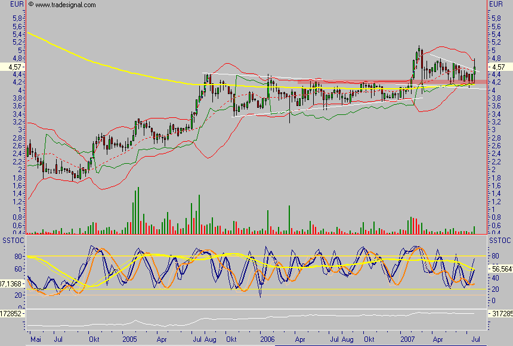Open the www.tradesignal.com watermark link
The height and width of the screenshot is (346, 513).
coord(66,5)
